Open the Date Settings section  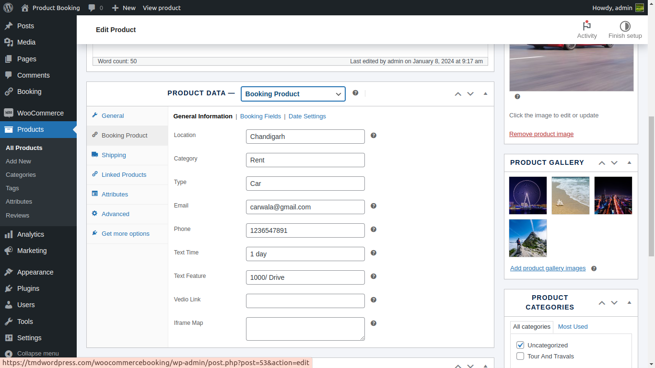[x=307, y=116]
